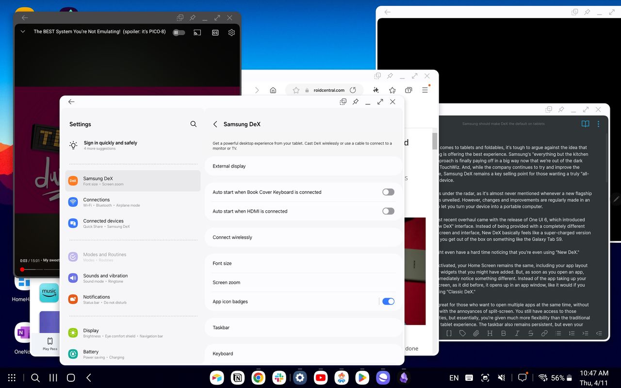The width and height of the screenshot is (621, 388).
Task: Toggle Auto start when HDMI is connected
Action: [x=388, y=211]
